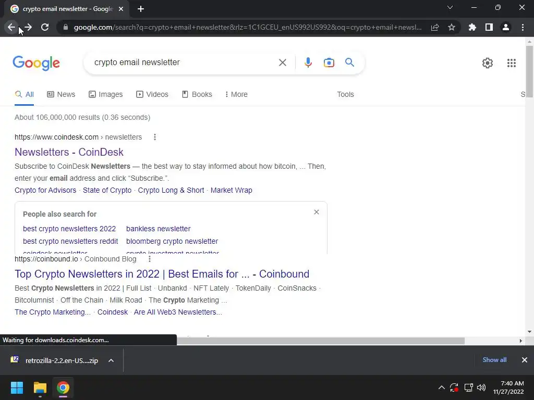The width and height of the screenshot is (534, 400).
Task: Open the Google apps grid
Action: pyautogui.click(x=512, y=63)
